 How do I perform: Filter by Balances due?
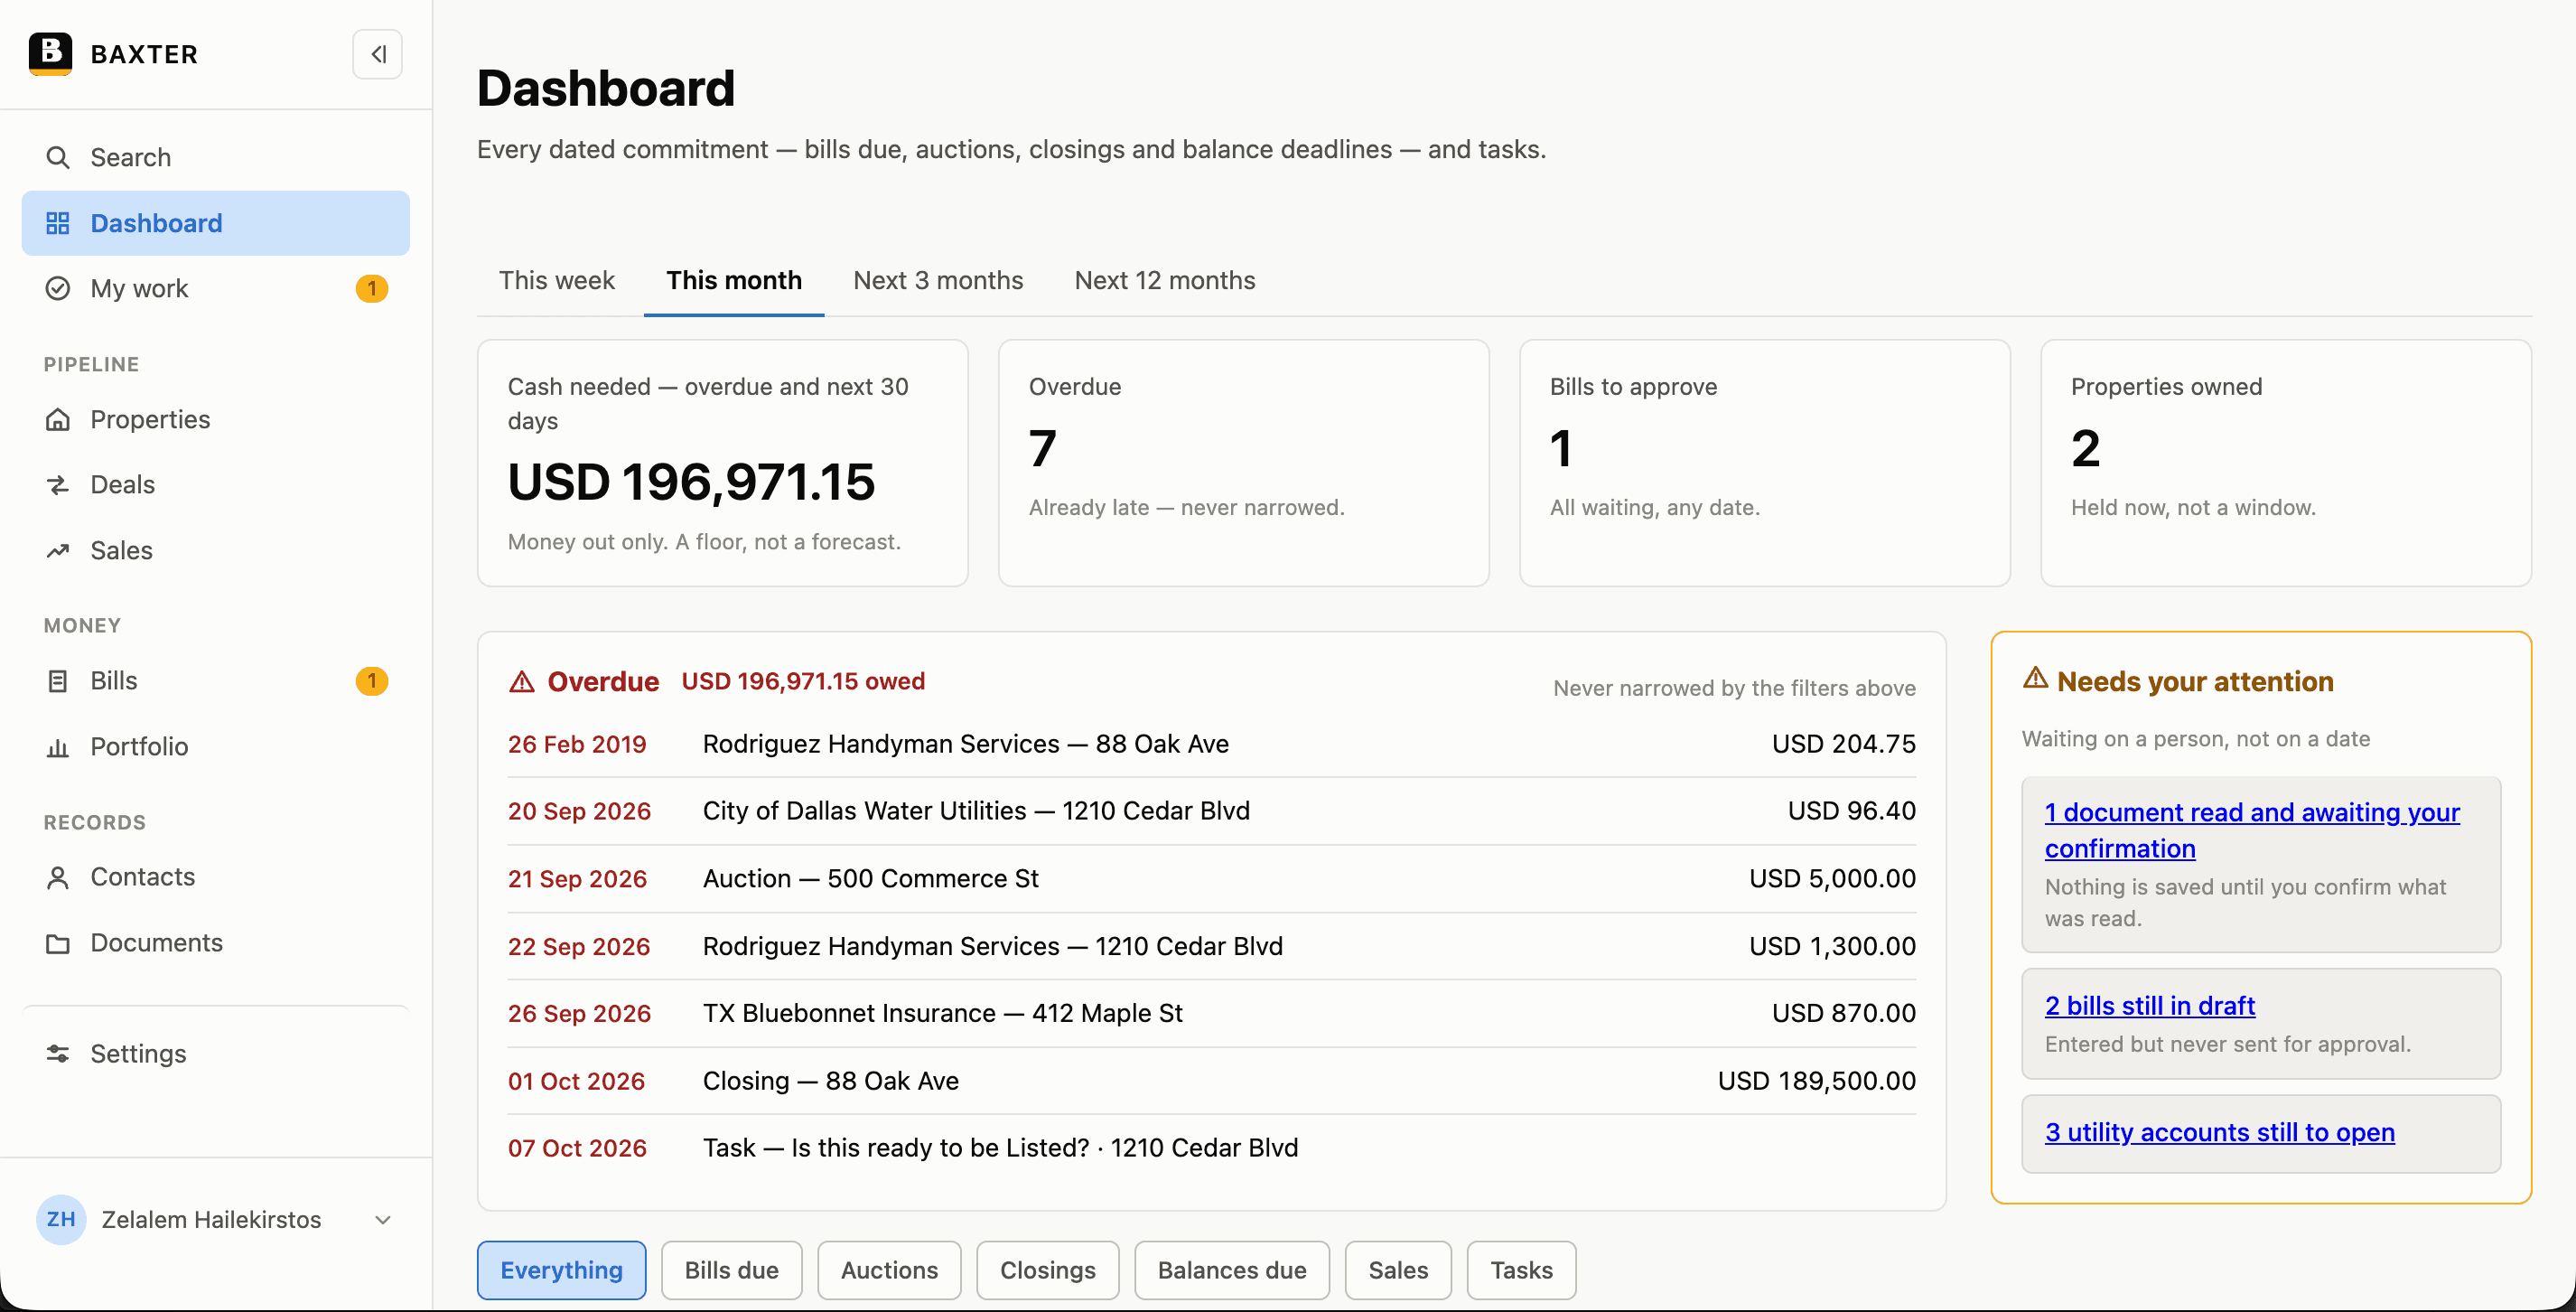pyautogui.click(x=1232, y=1269)
